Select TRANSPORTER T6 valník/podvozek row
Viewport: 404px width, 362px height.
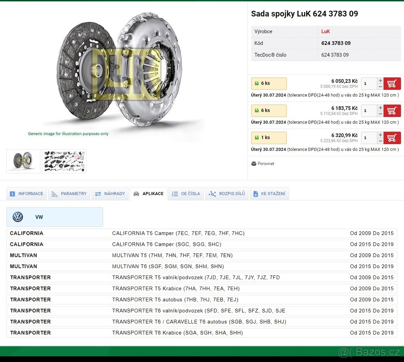pos(202,311)
